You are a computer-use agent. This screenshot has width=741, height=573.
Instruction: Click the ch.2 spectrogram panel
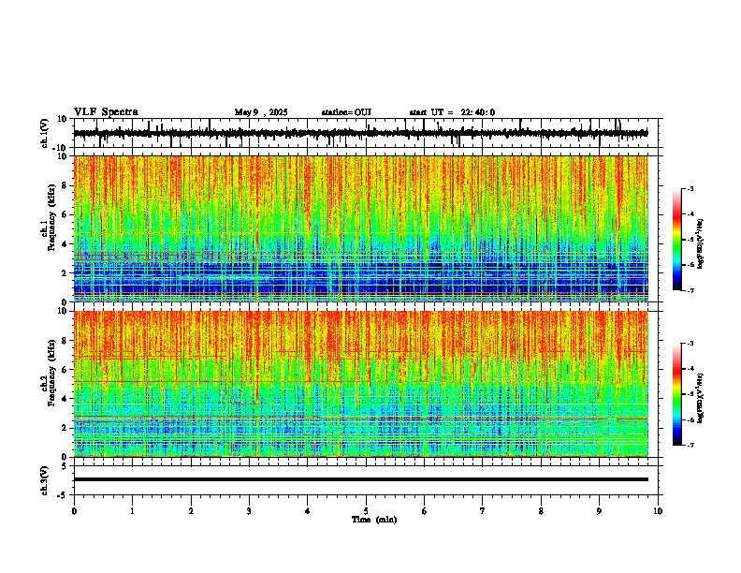pos(360,384)
